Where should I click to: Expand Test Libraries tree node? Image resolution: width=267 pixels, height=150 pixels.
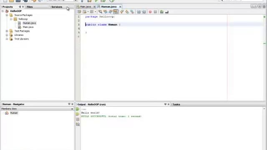point(7,39)
